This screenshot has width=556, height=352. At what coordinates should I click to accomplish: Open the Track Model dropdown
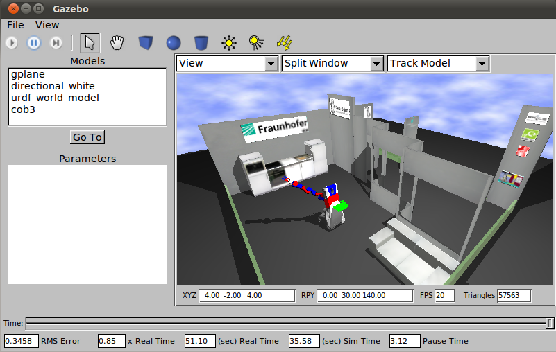pos(438,63)
